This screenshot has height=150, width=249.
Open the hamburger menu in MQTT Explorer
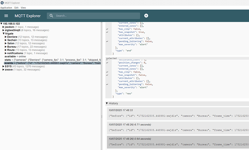click(x=6, y=16)
